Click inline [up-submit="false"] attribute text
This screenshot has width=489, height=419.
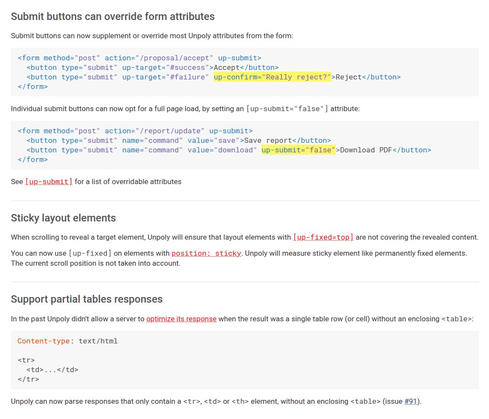[287, 109]
